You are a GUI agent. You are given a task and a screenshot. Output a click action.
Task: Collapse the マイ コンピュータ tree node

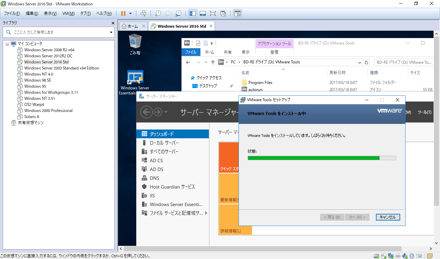[7, 44]
